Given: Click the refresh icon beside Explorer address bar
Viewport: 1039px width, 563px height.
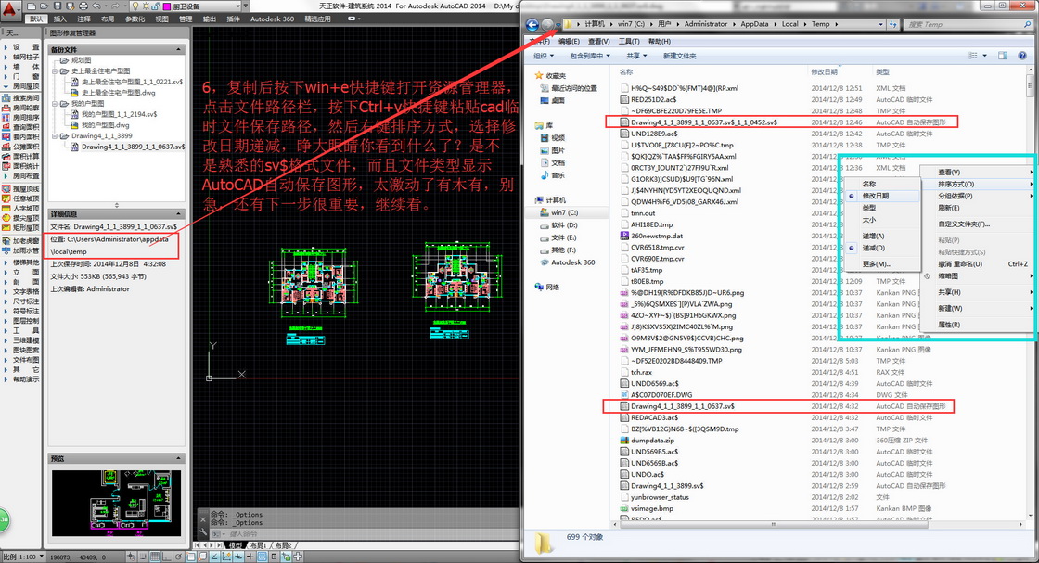Looking at the screenshot, I should pos(893,24).
